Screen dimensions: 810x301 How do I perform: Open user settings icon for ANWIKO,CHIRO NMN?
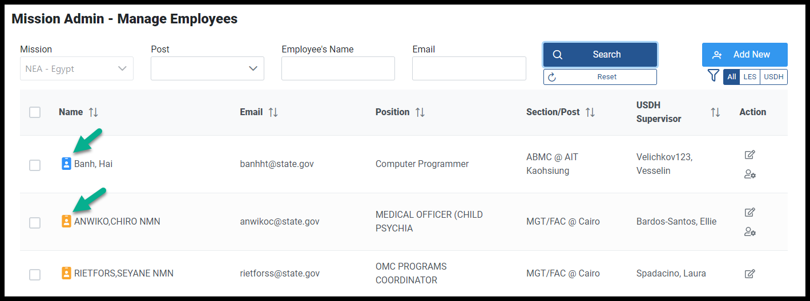(750, 232)
